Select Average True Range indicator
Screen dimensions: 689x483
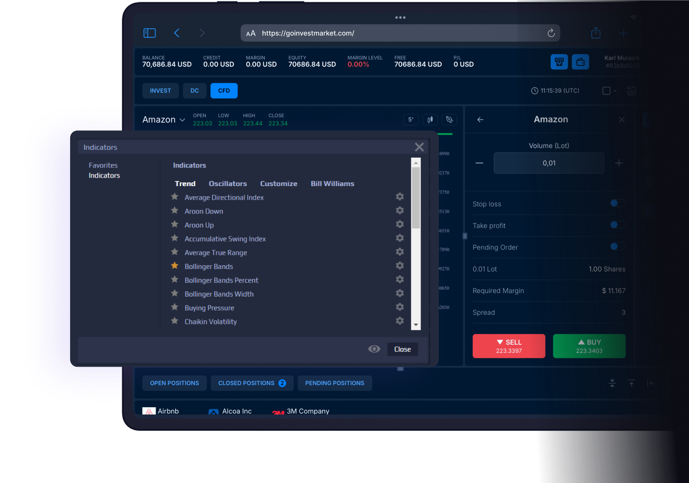(x=216, y=252)
